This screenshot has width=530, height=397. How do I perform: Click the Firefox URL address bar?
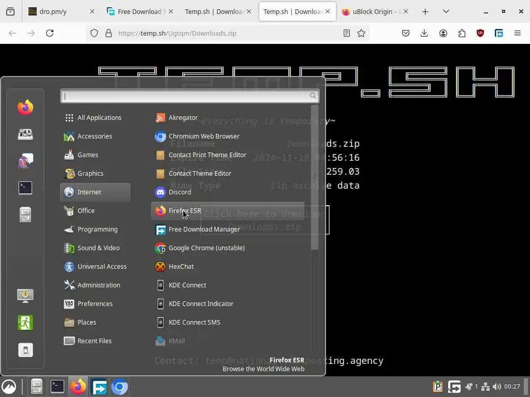point(227,33)
